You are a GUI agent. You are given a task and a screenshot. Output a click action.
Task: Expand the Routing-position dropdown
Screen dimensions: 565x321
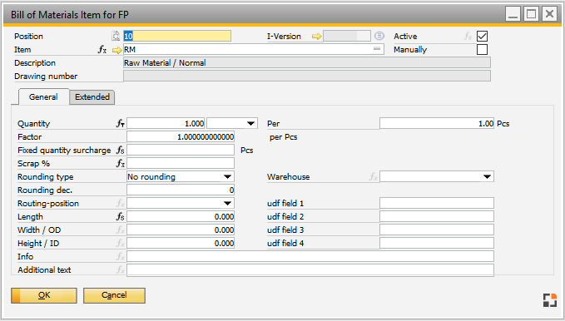click(227, 204)
